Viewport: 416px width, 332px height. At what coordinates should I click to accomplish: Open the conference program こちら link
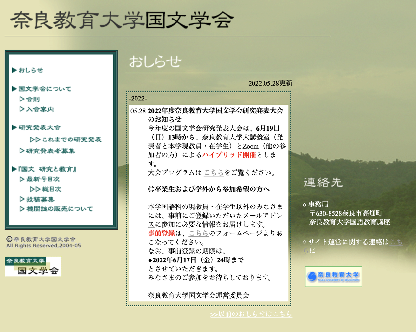(x=214, y=173)
